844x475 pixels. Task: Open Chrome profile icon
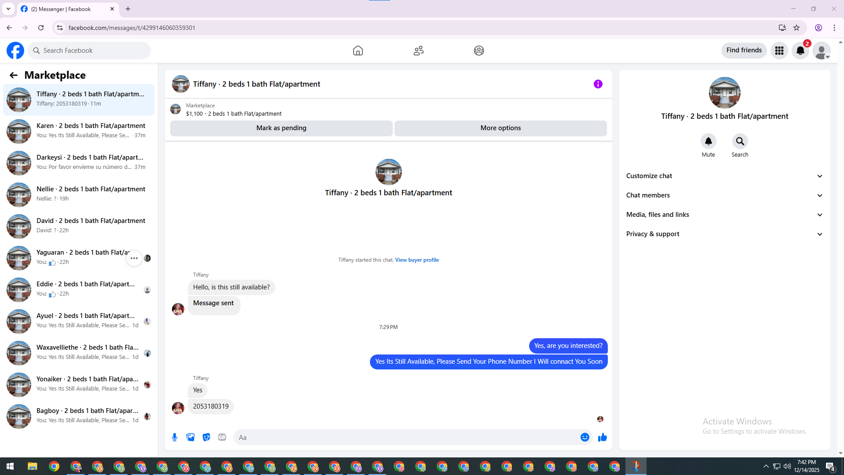pyautogui.click(x=818, y=28)
